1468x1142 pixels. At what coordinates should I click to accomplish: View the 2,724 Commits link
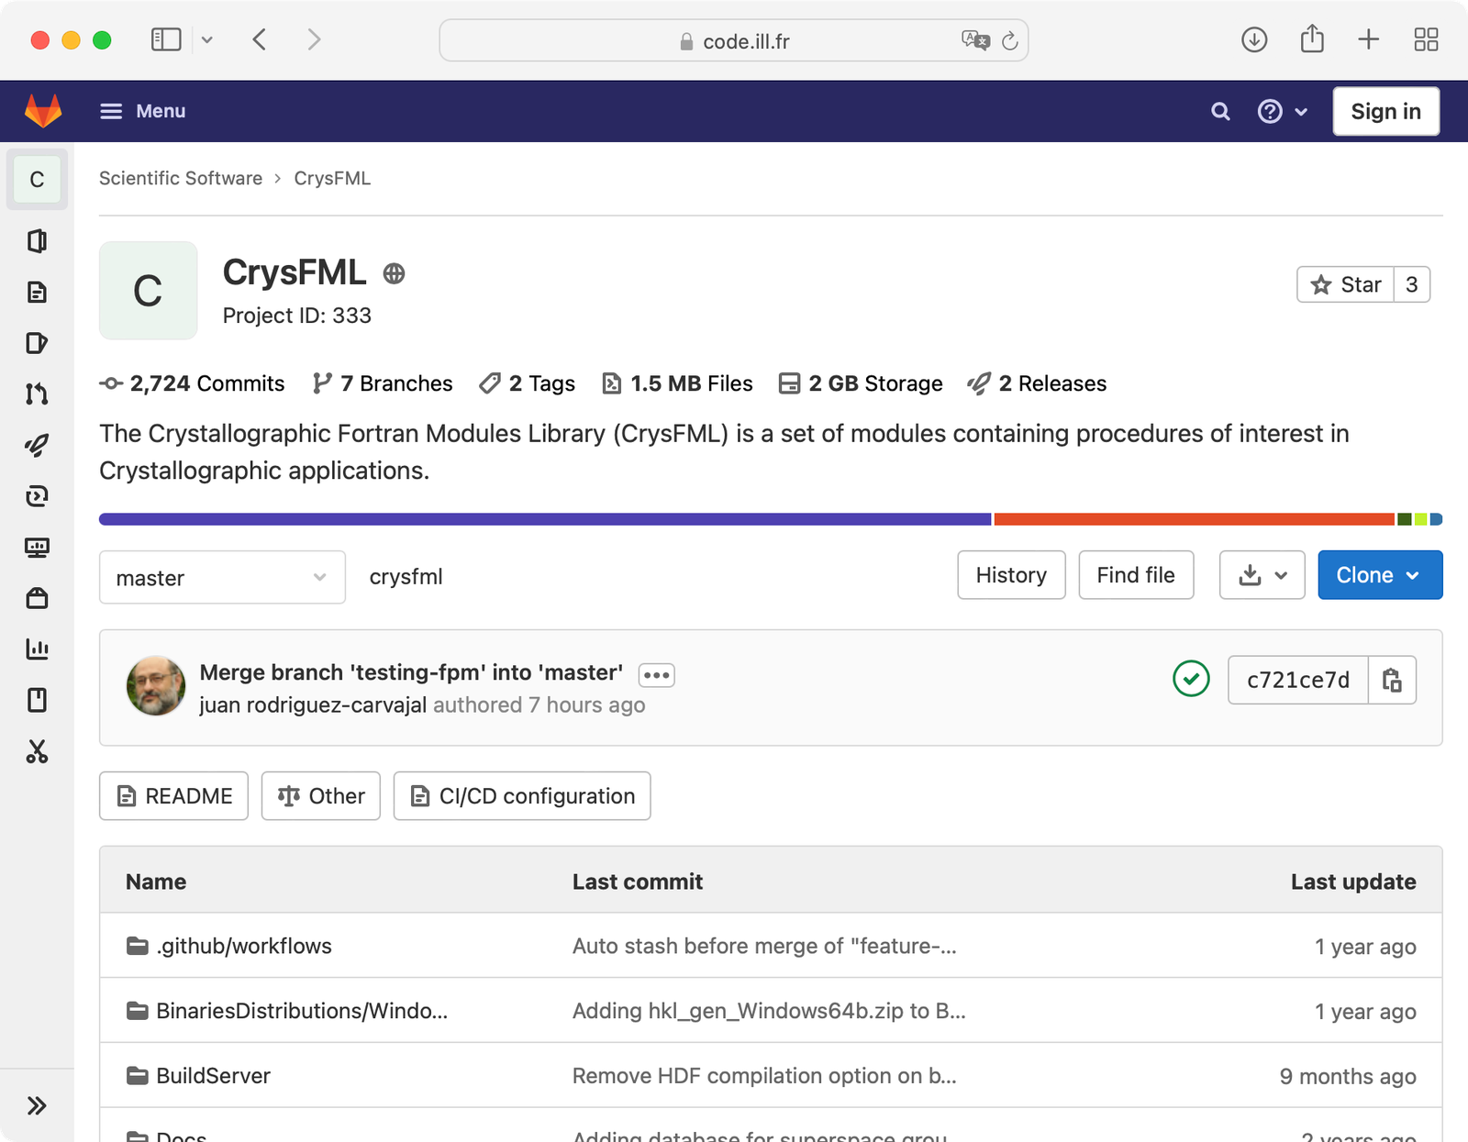(192, 383)
